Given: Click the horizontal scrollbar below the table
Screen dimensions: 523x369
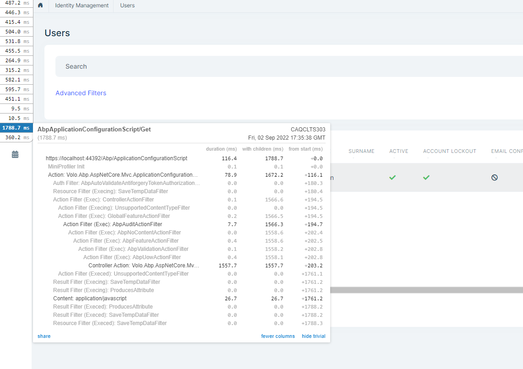Looking at the screenshot, I should pyautogui.click(x=426, y=290).
